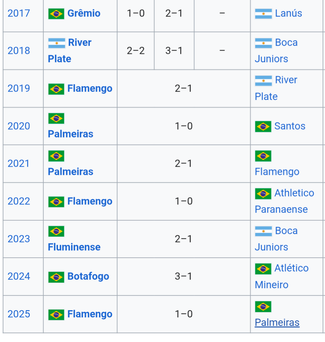Go to the Santos club page
325x342 pixels.
click(x=290, y=126)
